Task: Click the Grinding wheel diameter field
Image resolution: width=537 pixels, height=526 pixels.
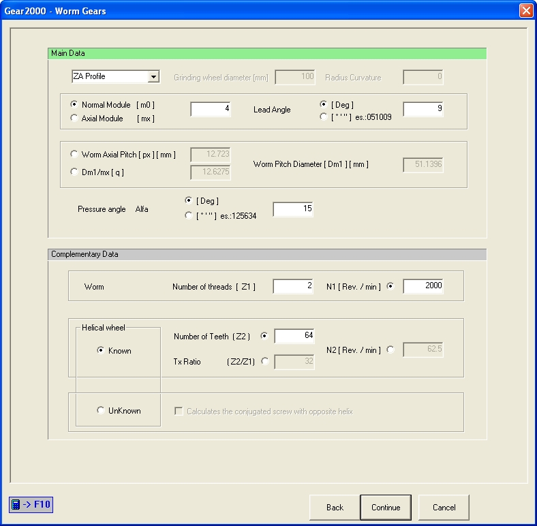Action: (x=295, y=77)
